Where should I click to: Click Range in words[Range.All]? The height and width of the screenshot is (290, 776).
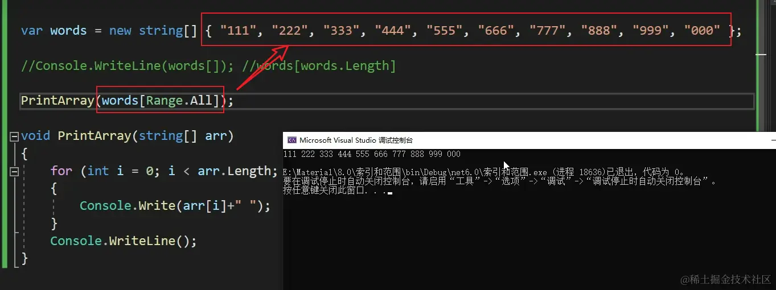(165, 101)
